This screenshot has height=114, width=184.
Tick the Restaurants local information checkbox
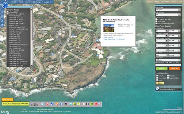(x=157, y=78)
